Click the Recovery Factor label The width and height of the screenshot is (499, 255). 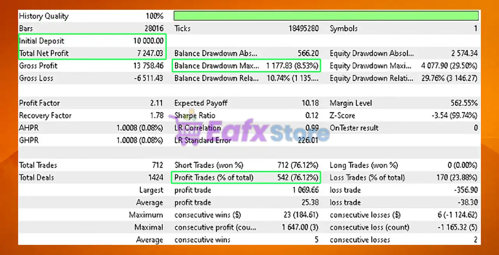pyautogui.click(x=45, y=116)
